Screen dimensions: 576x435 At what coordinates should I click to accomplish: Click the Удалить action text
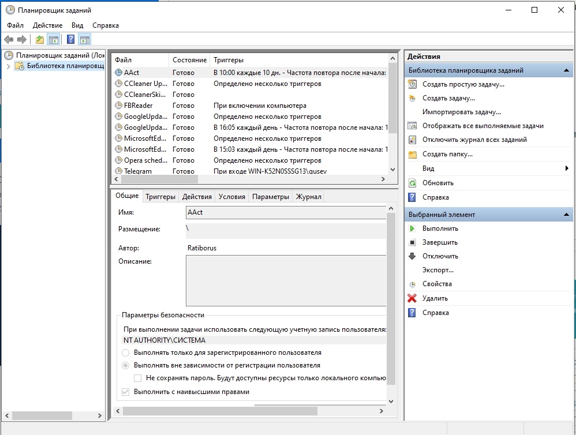435,298
